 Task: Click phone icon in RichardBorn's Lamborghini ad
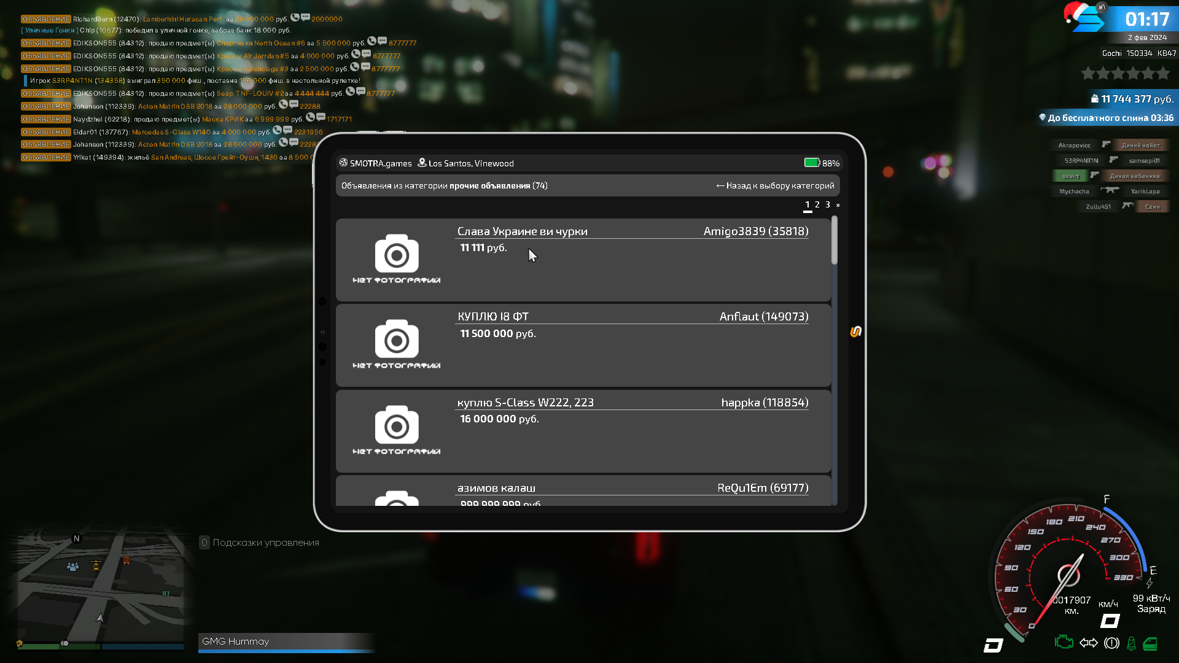[295, 17]
